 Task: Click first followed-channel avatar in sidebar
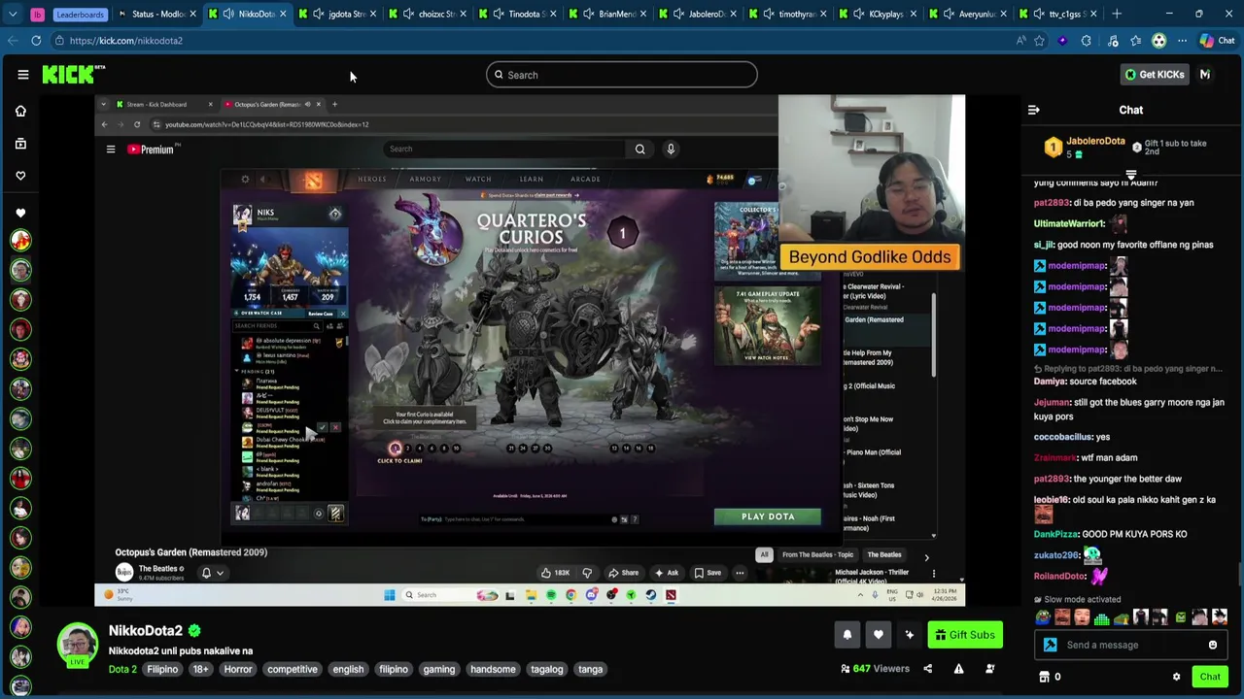(x=20, y=240)
